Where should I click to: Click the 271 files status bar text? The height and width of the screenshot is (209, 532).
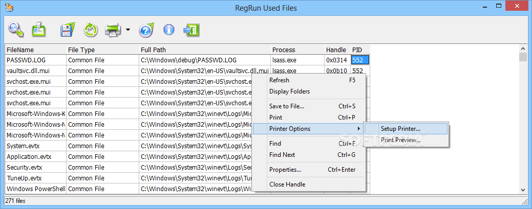(15, 201)
